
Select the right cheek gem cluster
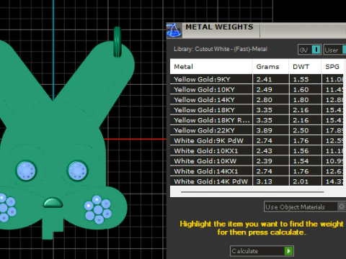(98, 209)
